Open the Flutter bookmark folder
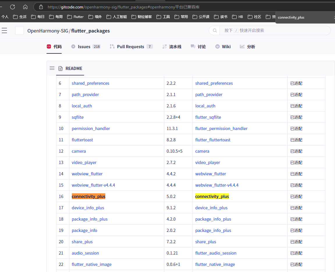 click(x=75, y=17)
